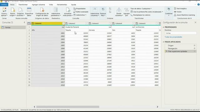Open Visión AI insights
Viewport: 200px width, 112px height.
click(x=177, y=12)
